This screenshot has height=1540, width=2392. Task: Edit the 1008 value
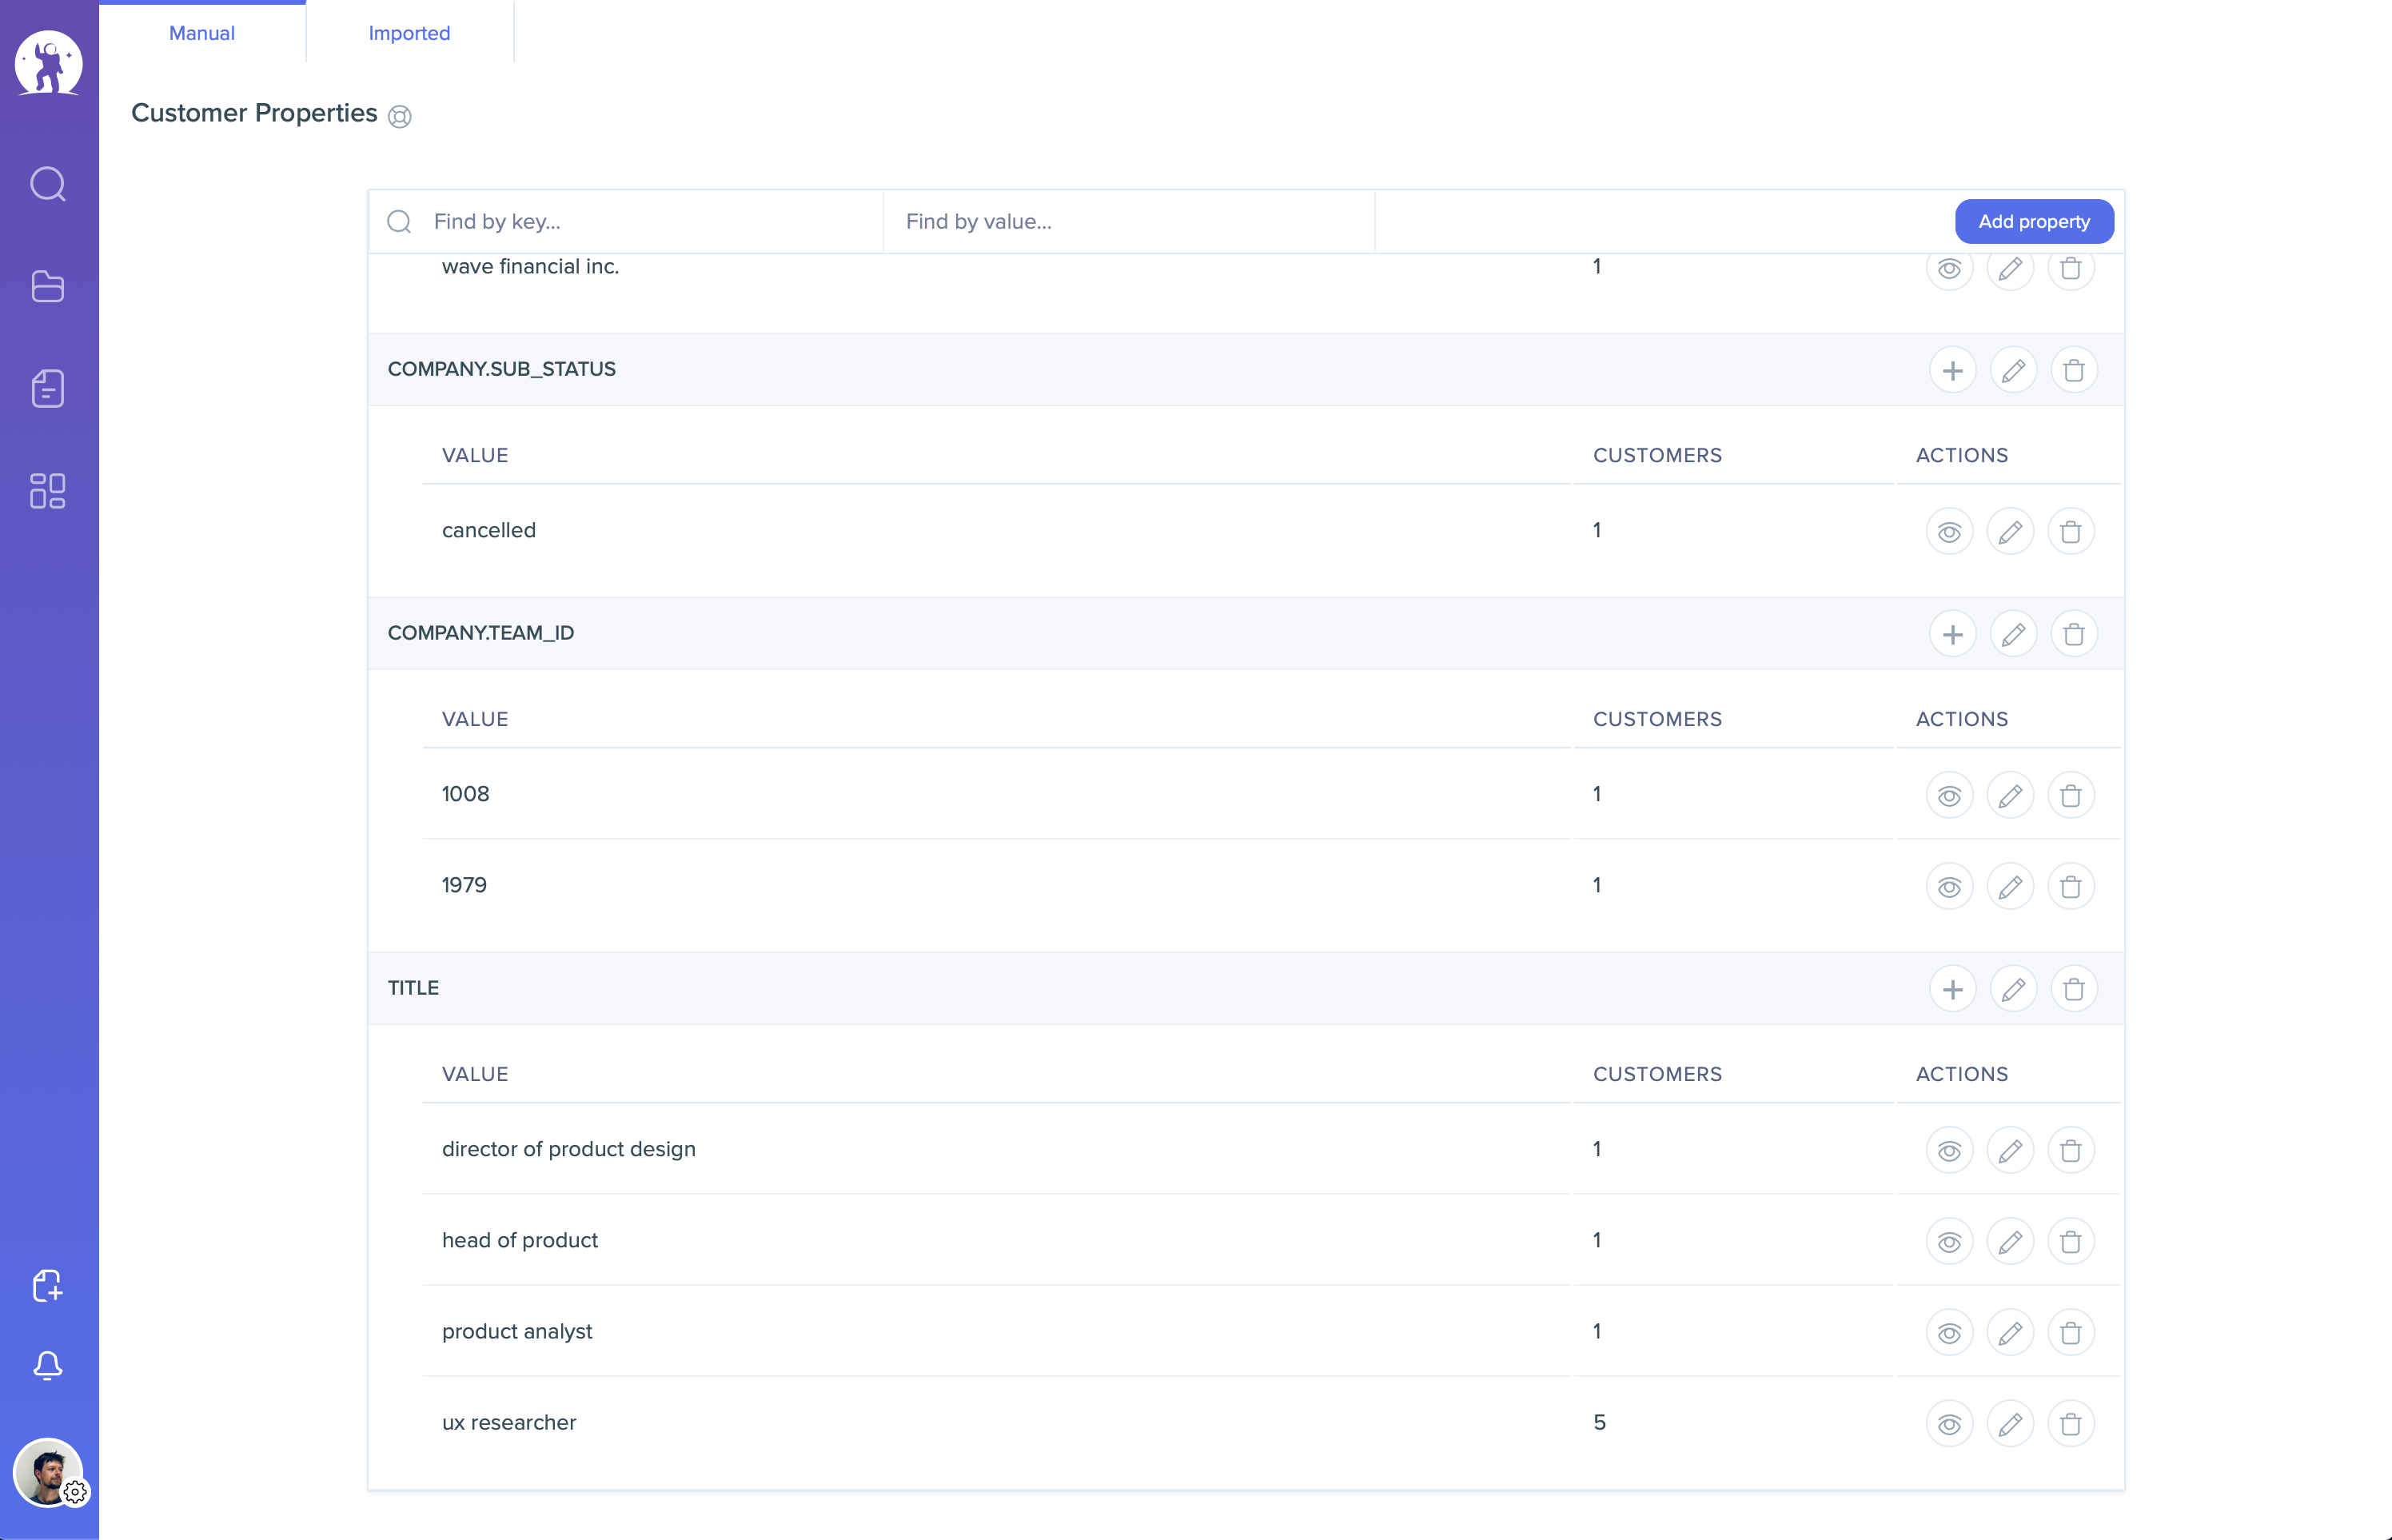click(x=2010, y=796)
